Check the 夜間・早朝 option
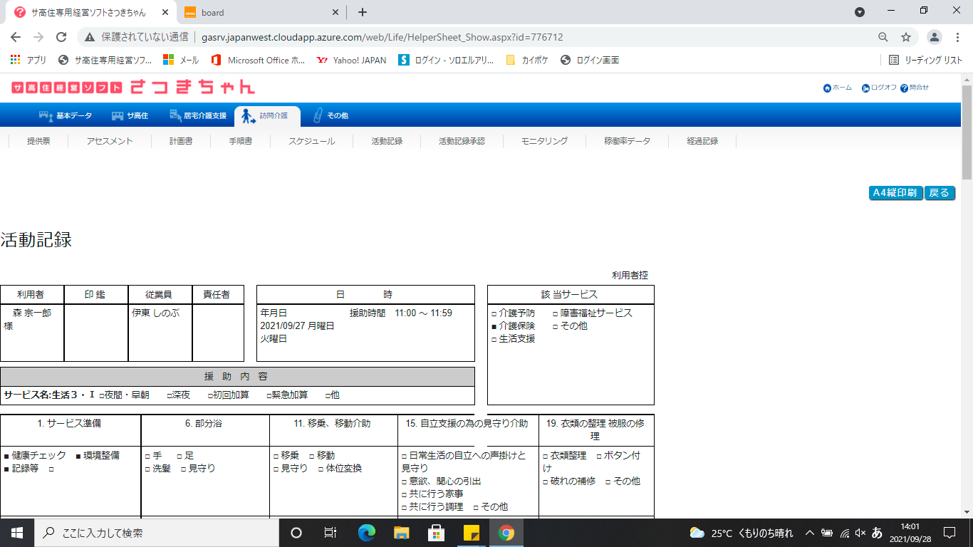The width and height of the screenshot is (973, 547). pyautogui.click(x=103, y=395)
